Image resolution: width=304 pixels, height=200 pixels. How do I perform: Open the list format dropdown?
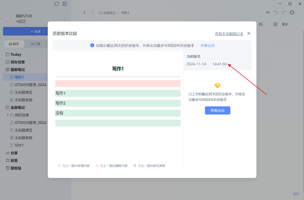click(x=262, y=24)
